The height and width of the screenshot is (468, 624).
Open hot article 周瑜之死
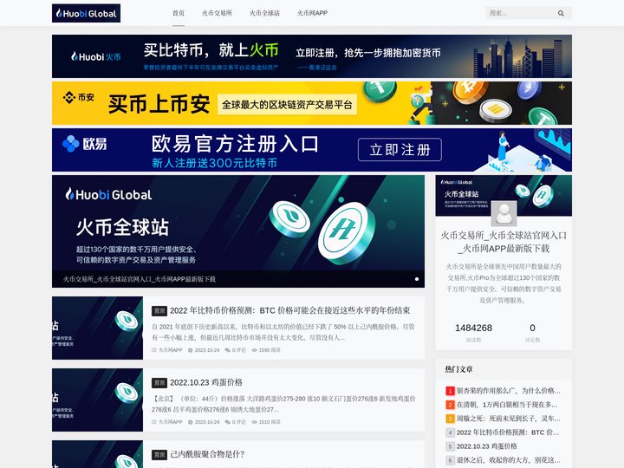(508, 419)
